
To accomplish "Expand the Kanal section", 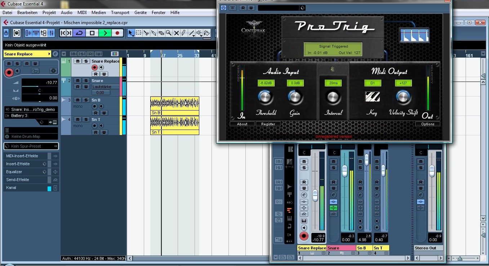I will click(x=31, y=188).
